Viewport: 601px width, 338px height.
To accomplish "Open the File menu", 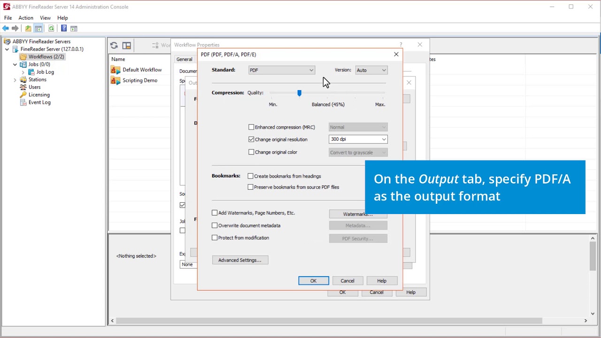I will pyautogui.click(x=8, y=18).
